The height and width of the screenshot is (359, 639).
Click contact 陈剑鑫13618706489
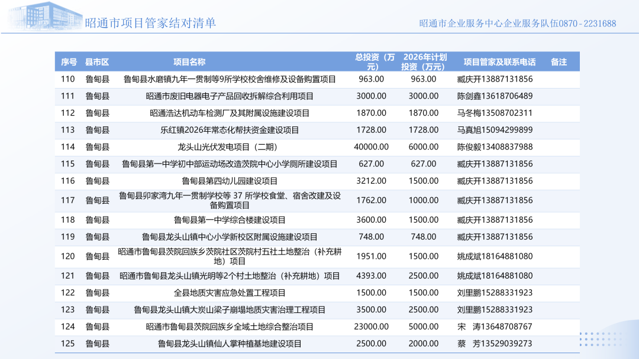coord(495,96)
